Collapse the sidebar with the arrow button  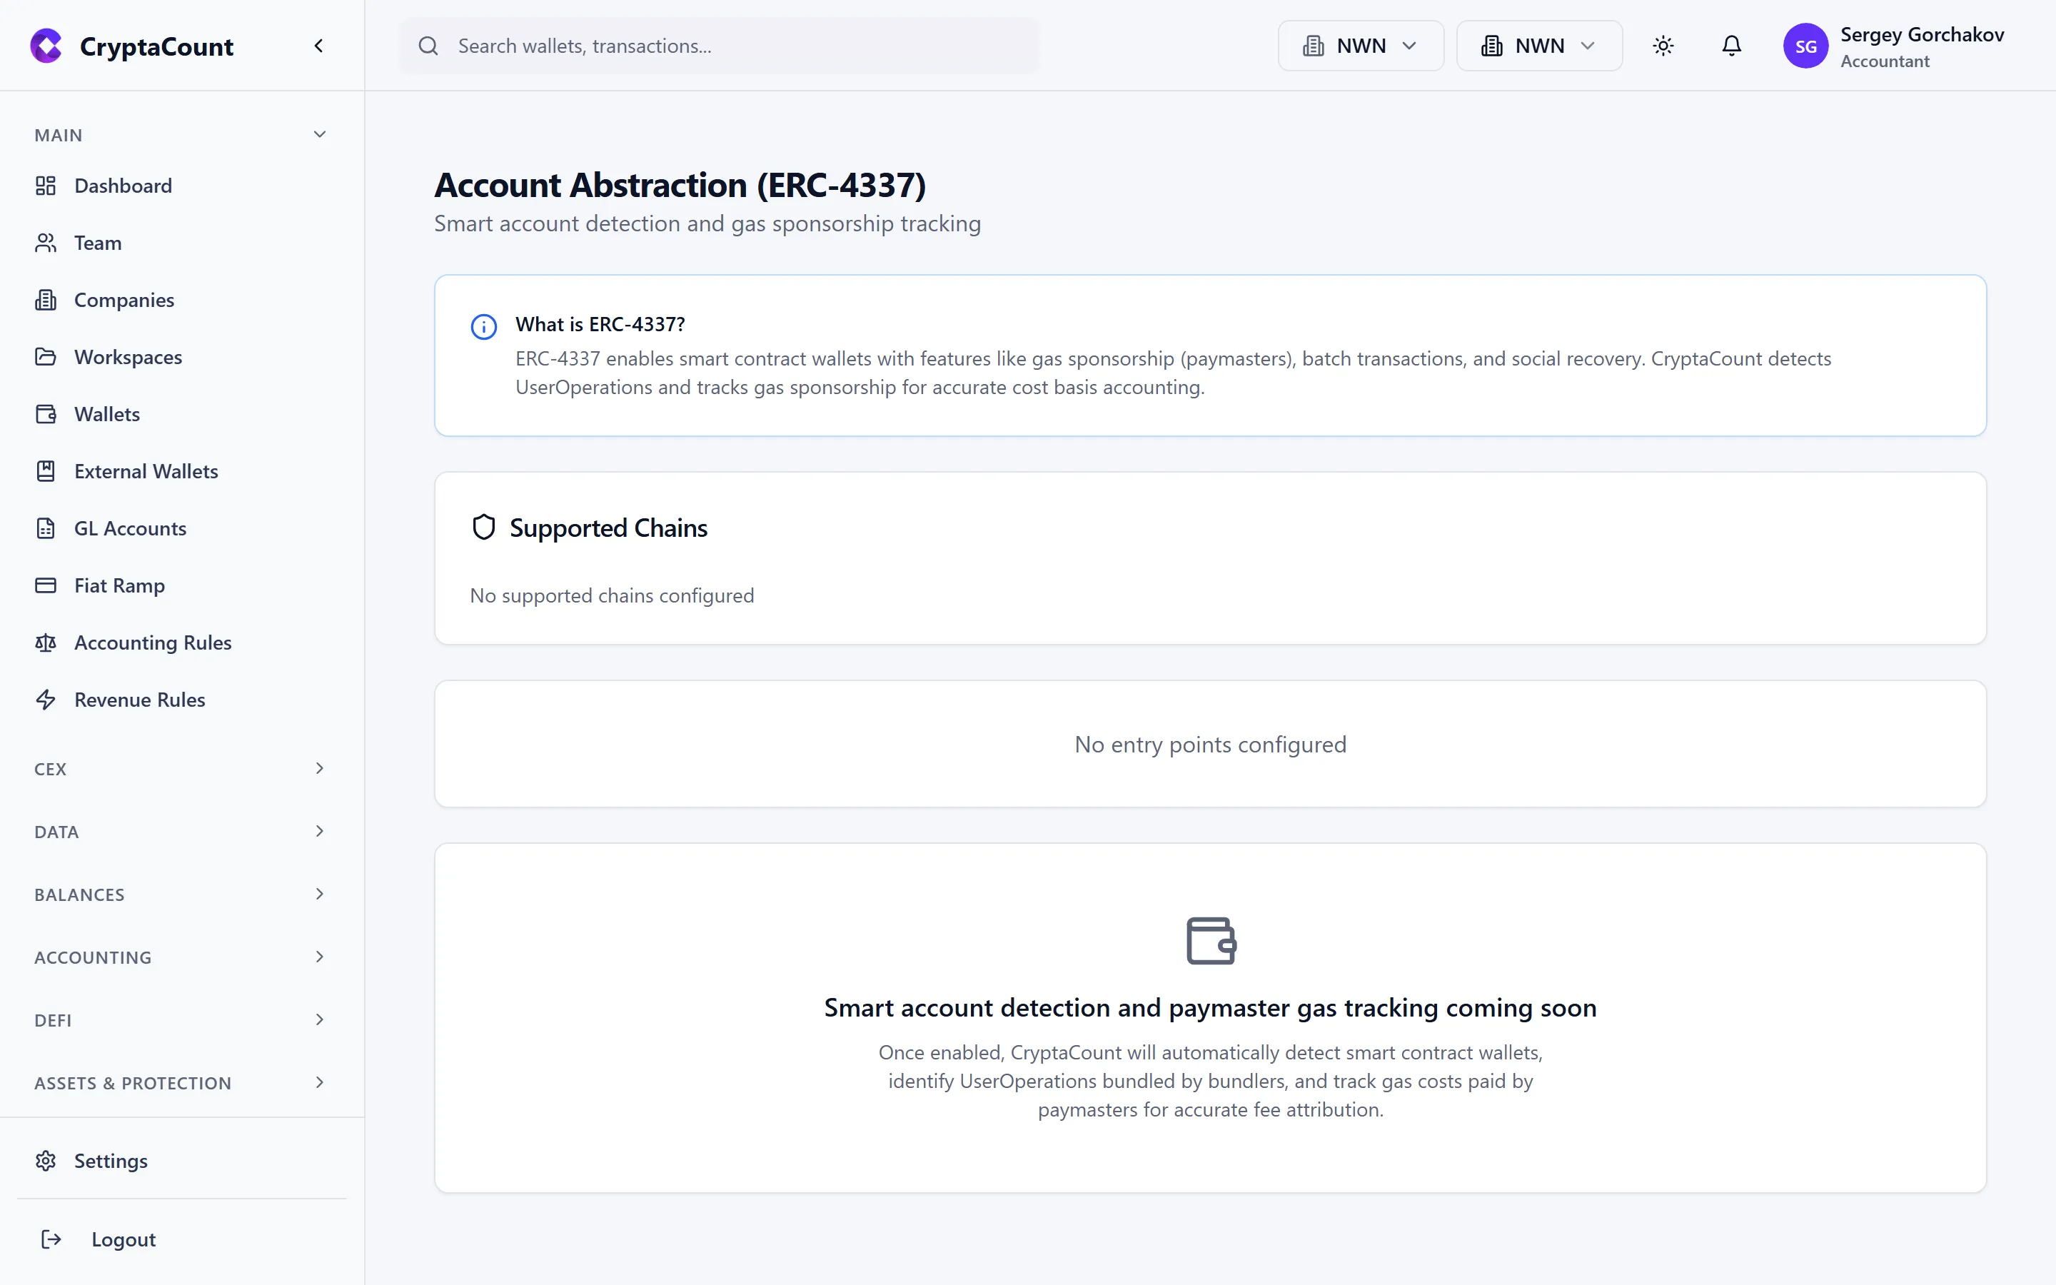pyautogui.click(x=318, y=46)
